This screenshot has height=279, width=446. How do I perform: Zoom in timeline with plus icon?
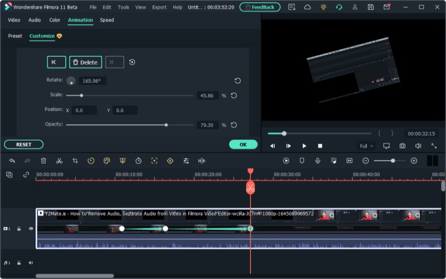click(414, 161)
